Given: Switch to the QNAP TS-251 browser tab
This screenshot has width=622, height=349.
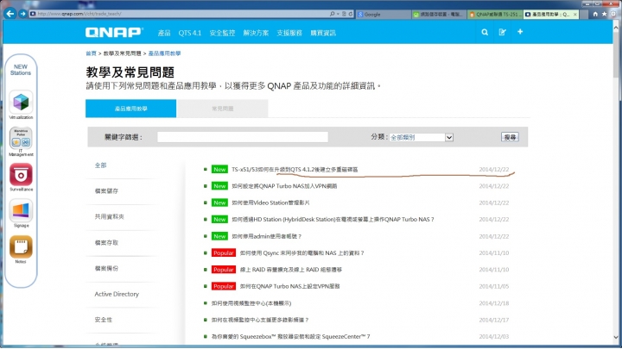Looking at the screenshot, I should (x=495, y=15).
